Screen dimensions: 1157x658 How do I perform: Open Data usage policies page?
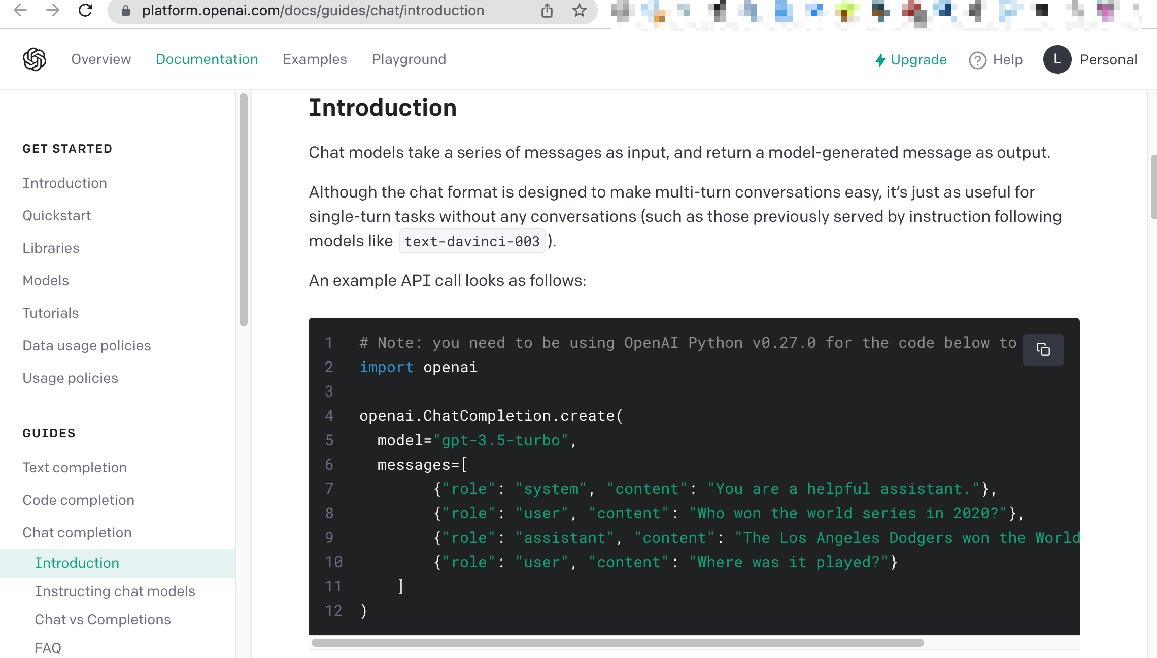(x=87, y=345)
